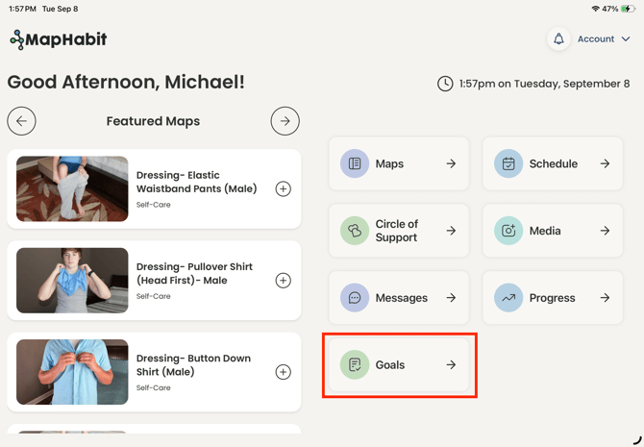Open the Goals tile
Image resolution: width=644 pixels, height=447 pixels.
[x=399, y=364]
